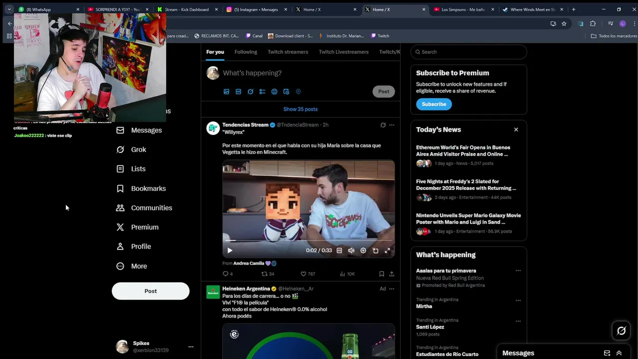The width and height of the screenshot is (638, 359).
Task: Add a poll to the new post
Action: (x=262, y=92)
